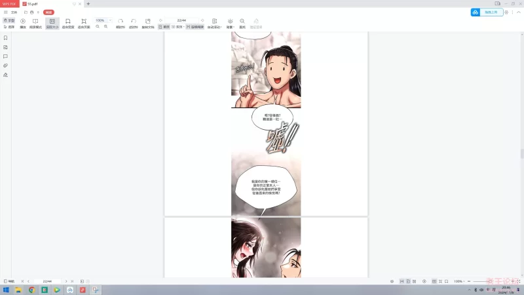Viewport: 524px width, 295px height.
Task: Toggle Continuous reading mode
Action: pyautogui.click(x=195, y=27)
